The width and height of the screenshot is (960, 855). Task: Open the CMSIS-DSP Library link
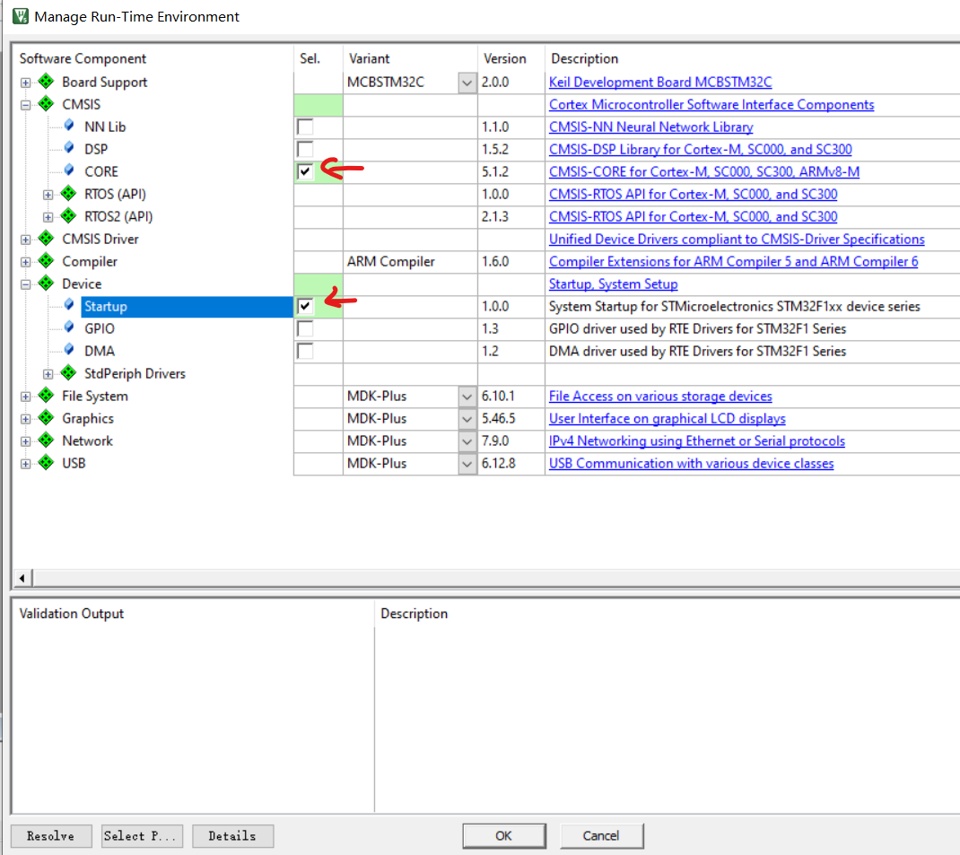tap(701, 149)
